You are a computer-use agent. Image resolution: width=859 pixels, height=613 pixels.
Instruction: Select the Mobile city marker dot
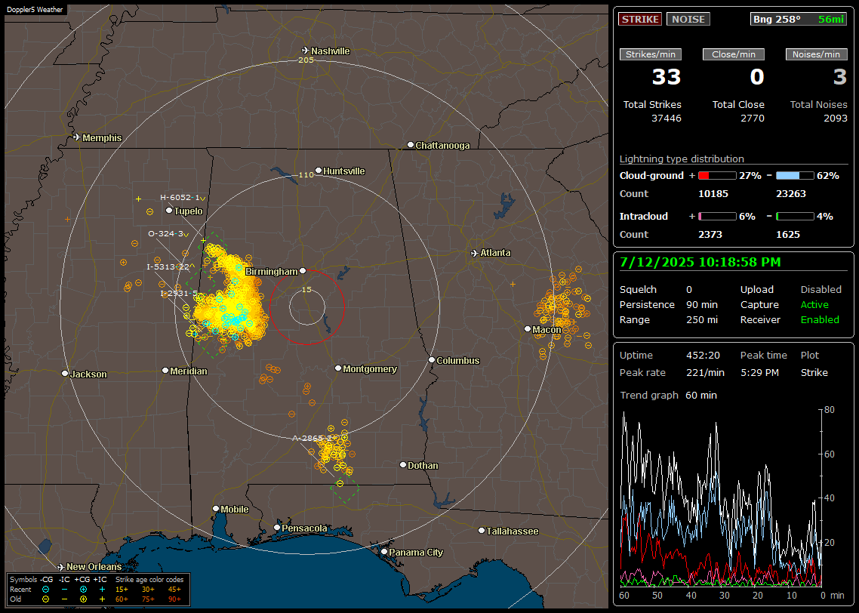coord(216,508)
